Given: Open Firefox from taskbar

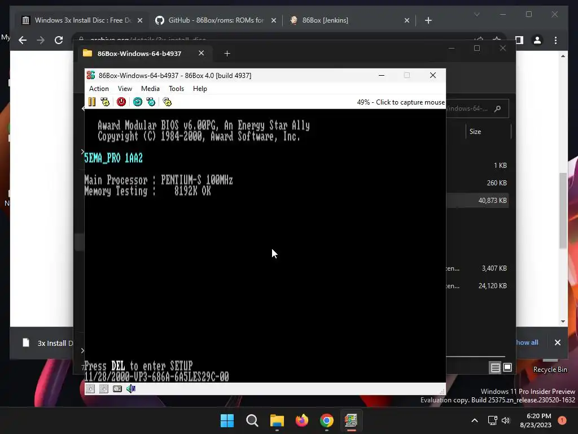Looking at the screenshot, I should [302, 420].
